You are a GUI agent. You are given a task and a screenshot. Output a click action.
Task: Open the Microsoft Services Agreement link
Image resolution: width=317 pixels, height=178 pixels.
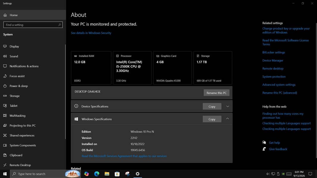coord(124,156)
